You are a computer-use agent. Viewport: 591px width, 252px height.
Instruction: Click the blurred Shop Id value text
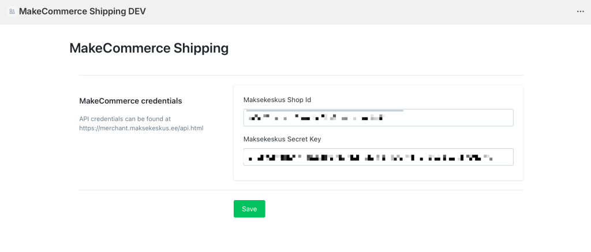click(315, 118)
